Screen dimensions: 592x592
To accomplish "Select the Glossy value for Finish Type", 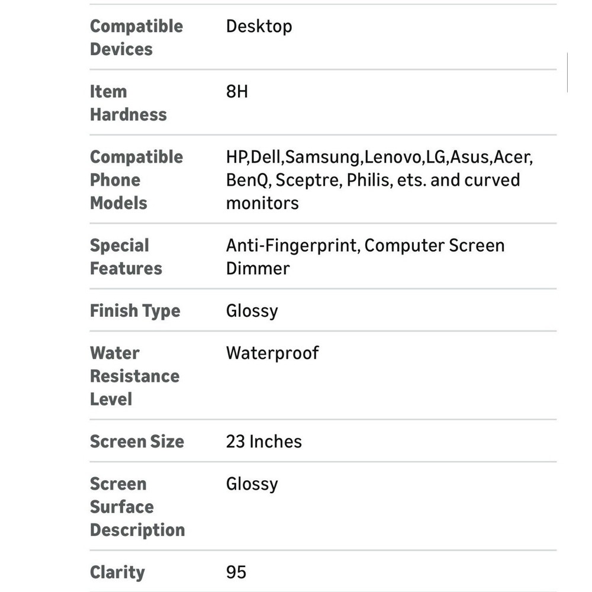I will click(x=252, y=311).
